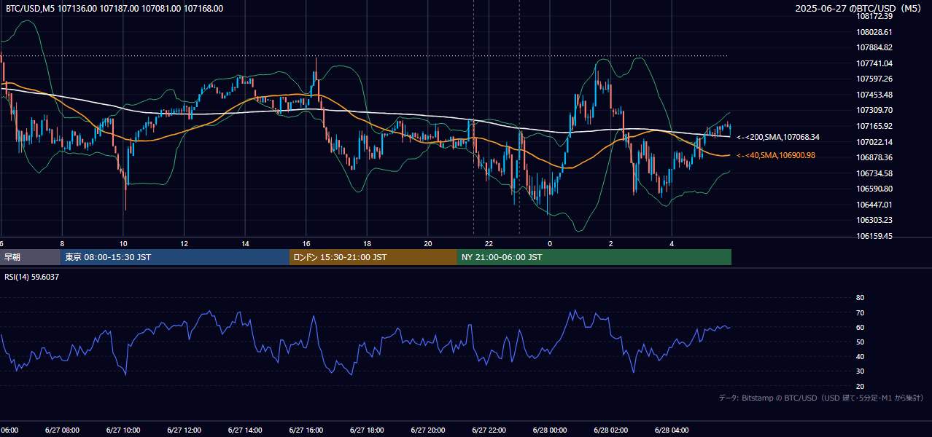Click hour label 14 under the candlestick chart
The height and width of the screenshot is (437, 932).
tap(245, 244)
